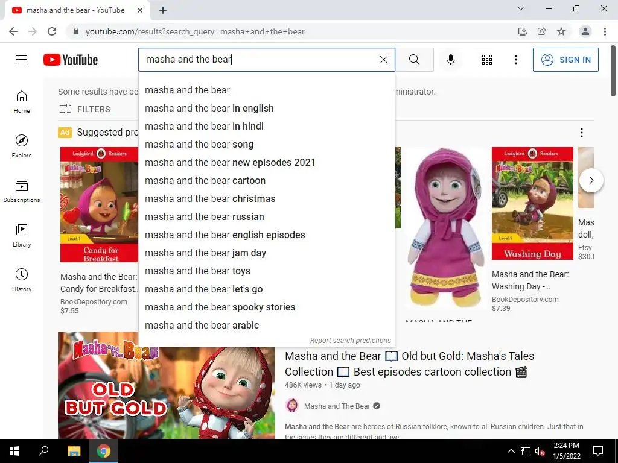Viewport: 618px width, 463px height.
Task: Open History in the sidebar
Action: pyautogui.click(x=22, y=280)
